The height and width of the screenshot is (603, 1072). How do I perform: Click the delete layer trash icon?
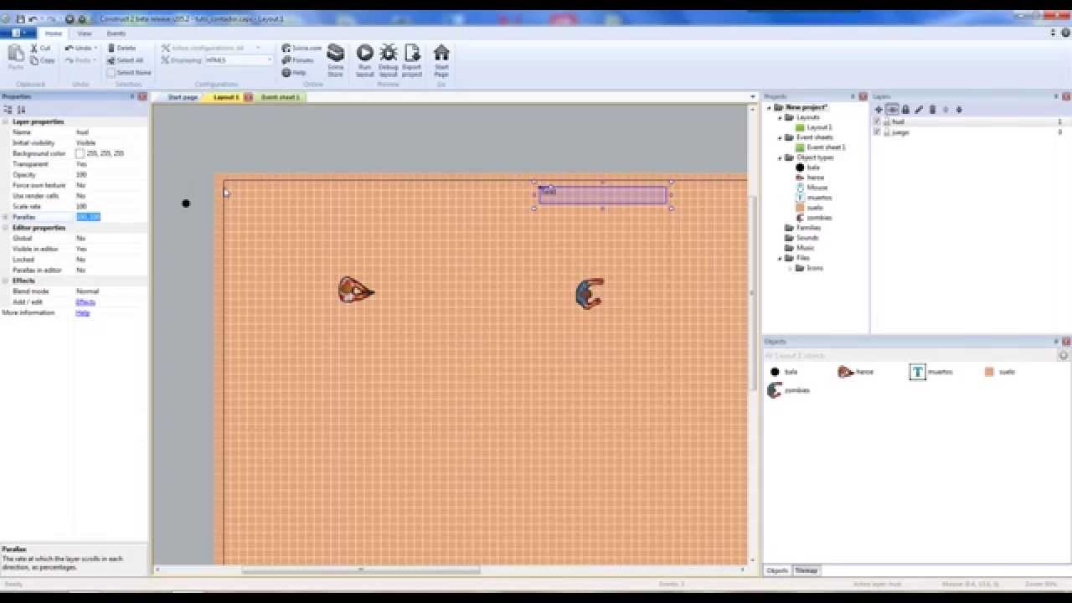(x=932, y=110)
